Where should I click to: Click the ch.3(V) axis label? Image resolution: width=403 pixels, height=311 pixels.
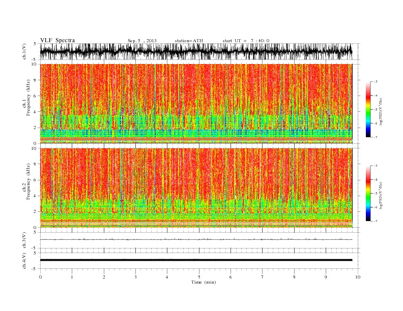click(x=24, y=240)
